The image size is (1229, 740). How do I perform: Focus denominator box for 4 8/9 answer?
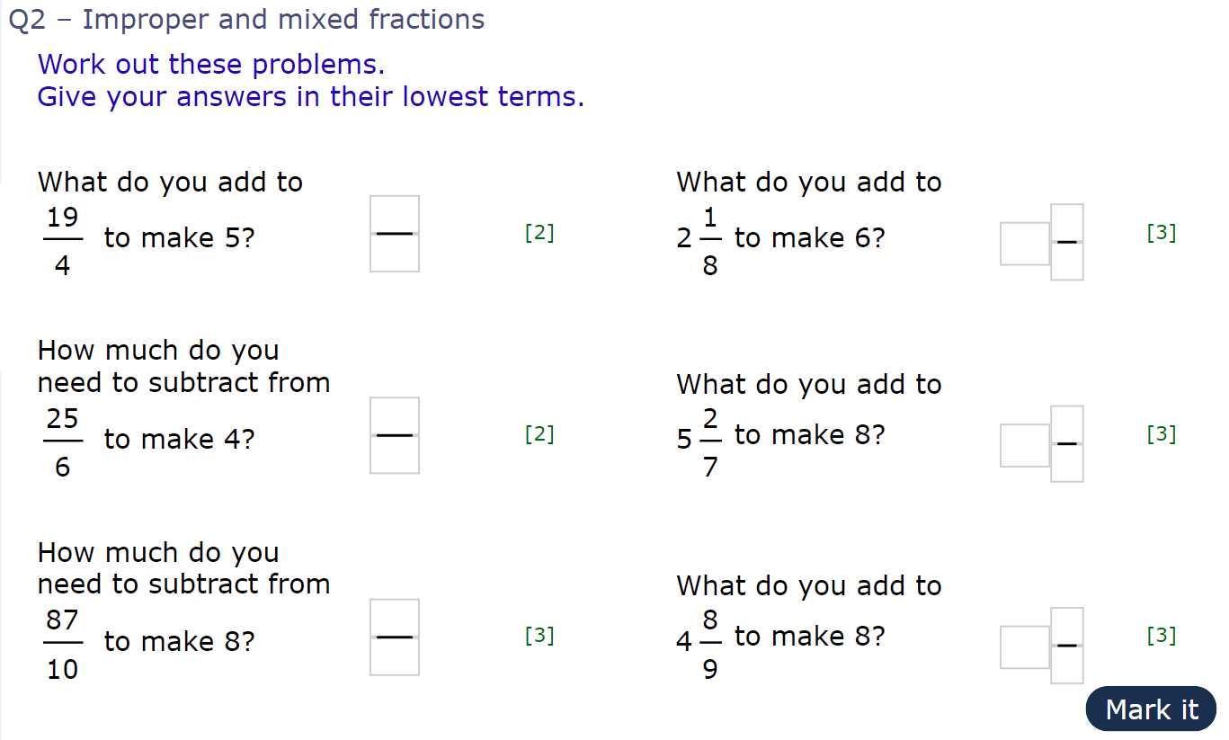point(1067,665)
